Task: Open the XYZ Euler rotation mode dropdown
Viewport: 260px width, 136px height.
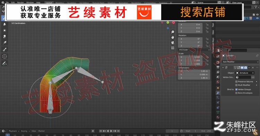Action: pos(194,49)
